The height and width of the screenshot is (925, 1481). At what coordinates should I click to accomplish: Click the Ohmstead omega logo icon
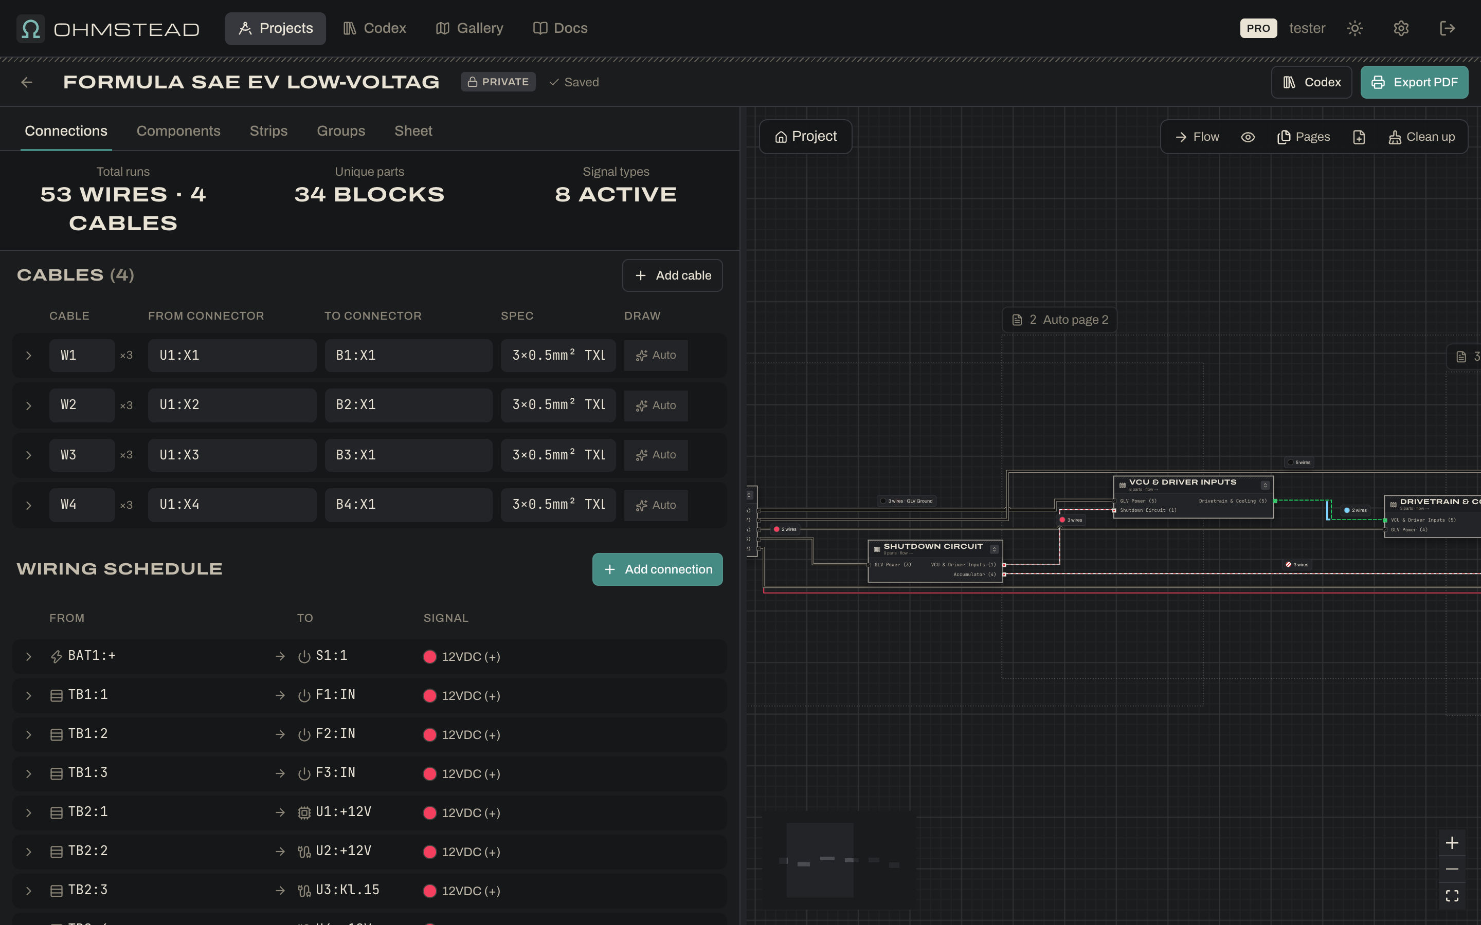[31, 29]
